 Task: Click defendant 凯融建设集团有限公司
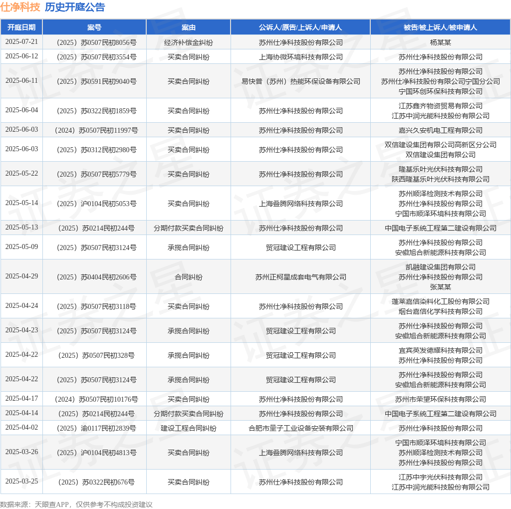[x=440, y=267]
